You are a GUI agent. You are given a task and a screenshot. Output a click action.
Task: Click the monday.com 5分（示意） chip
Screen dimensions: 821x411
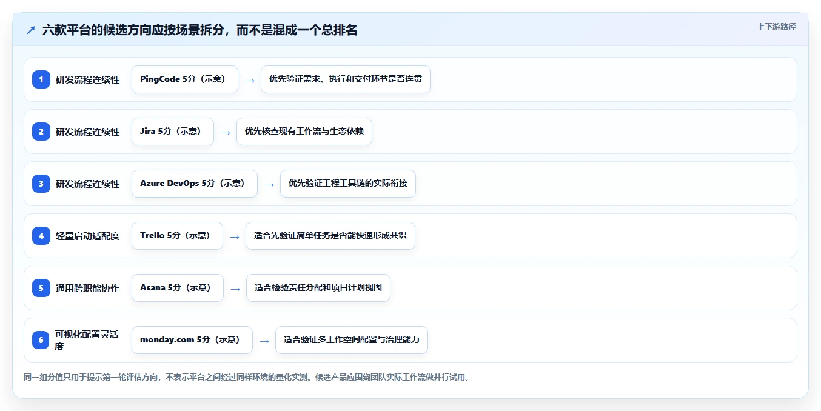[x=192, y=340]
